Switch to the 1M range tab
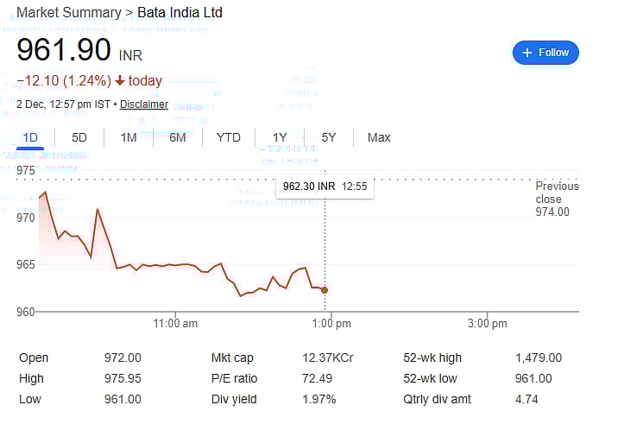The width and height of the screenshot is (624, 424). pos(129,137)
